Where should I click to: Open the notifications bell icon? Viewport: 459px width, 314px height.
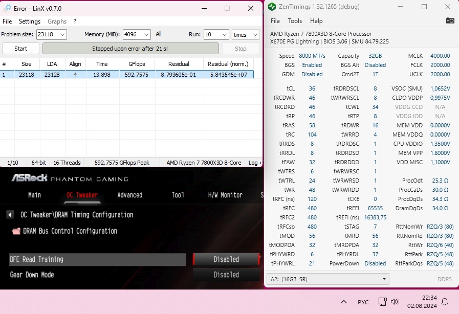pos(445,302)
